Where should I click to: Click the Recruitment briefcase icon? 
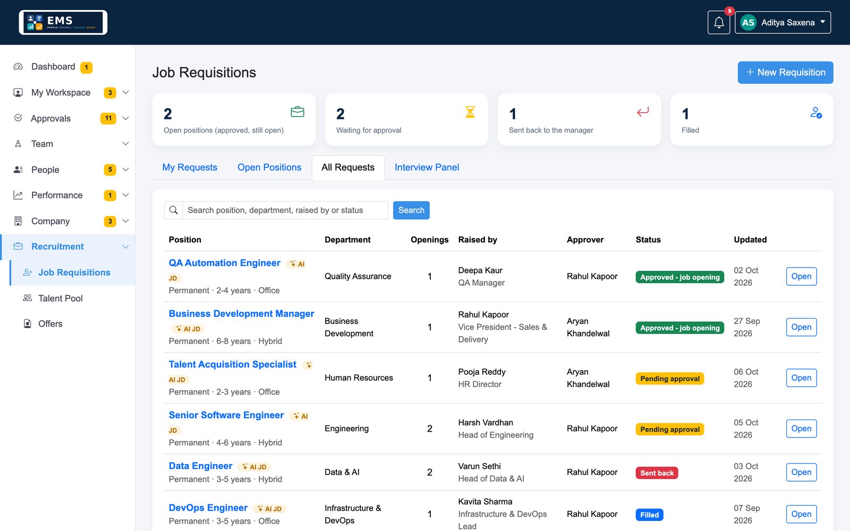coord(18,246)
